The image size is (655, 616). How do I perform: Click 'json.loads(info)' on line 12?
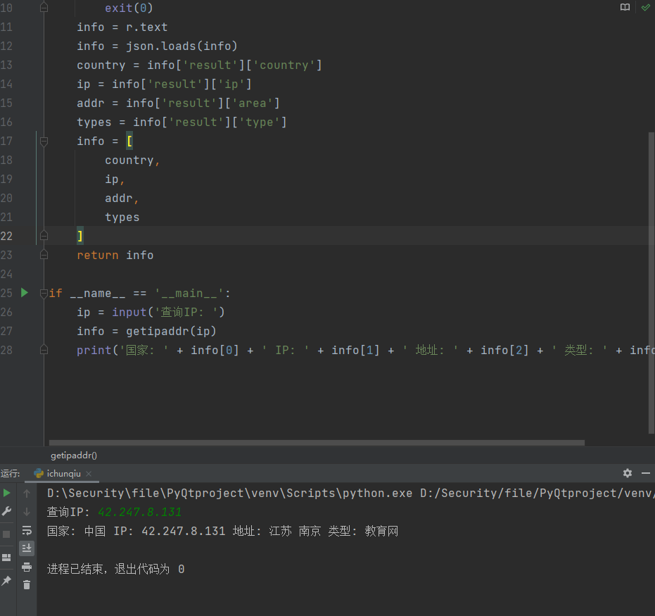coord(182,46)
